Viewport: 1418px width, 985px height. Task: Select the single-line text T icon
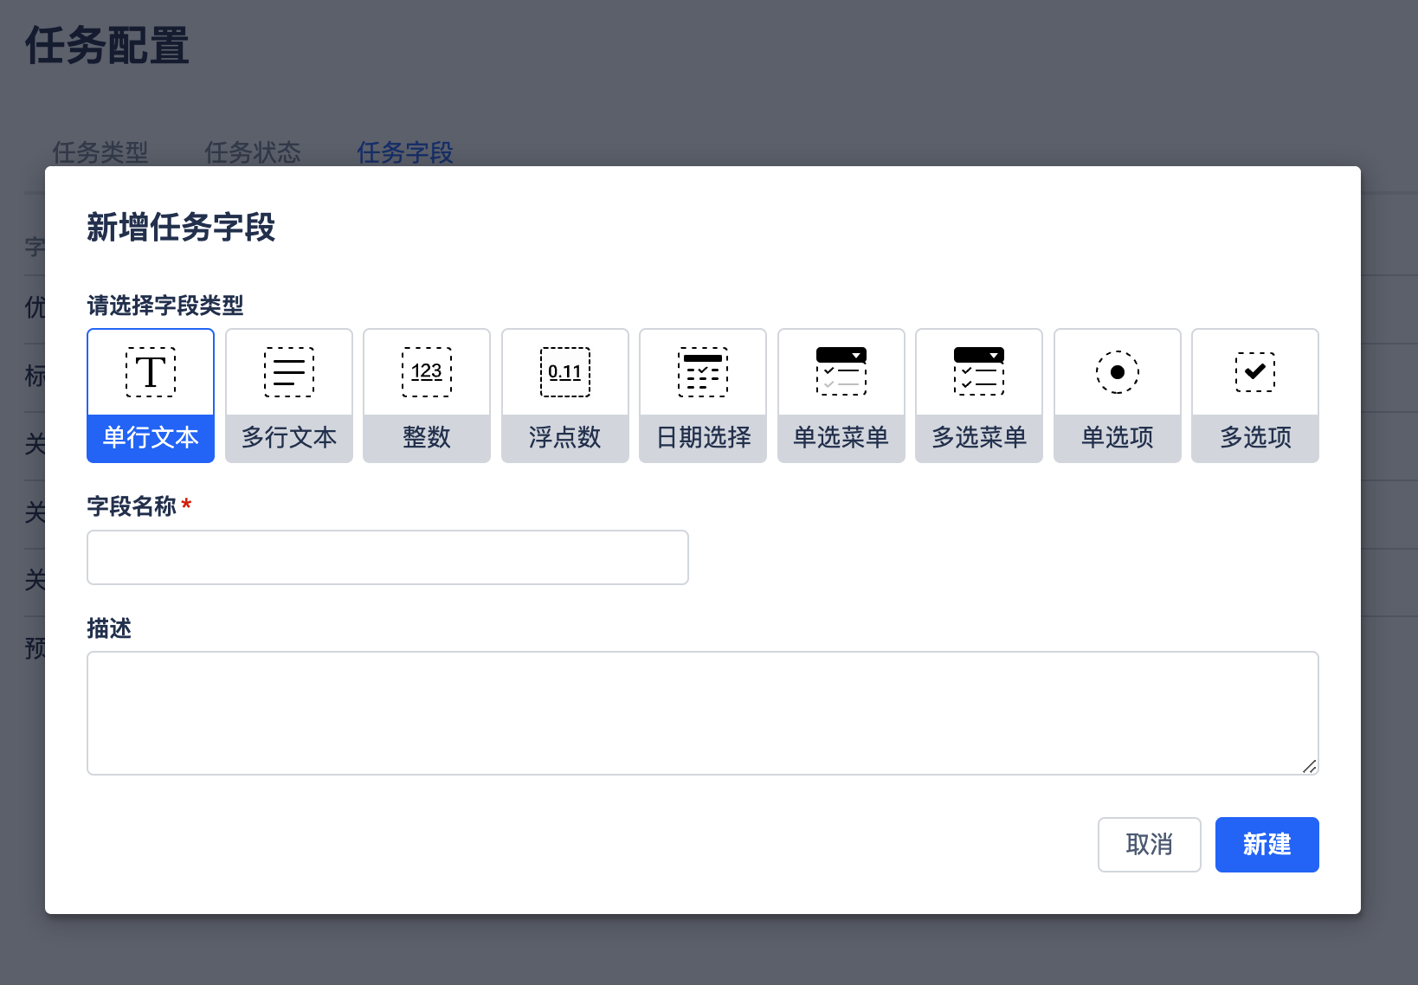[x=151, y=372]
